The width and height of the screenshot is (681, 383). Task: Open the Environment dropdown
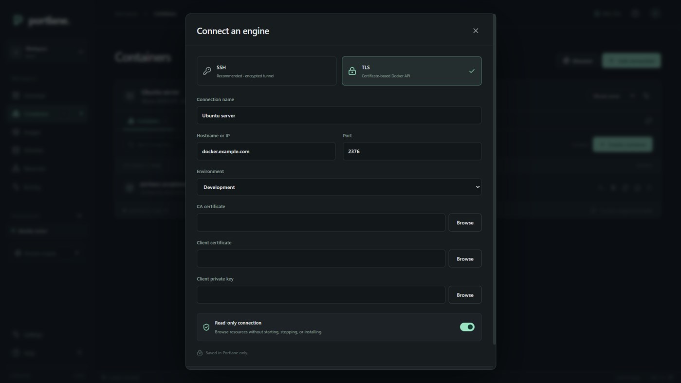tap(339, 187)
